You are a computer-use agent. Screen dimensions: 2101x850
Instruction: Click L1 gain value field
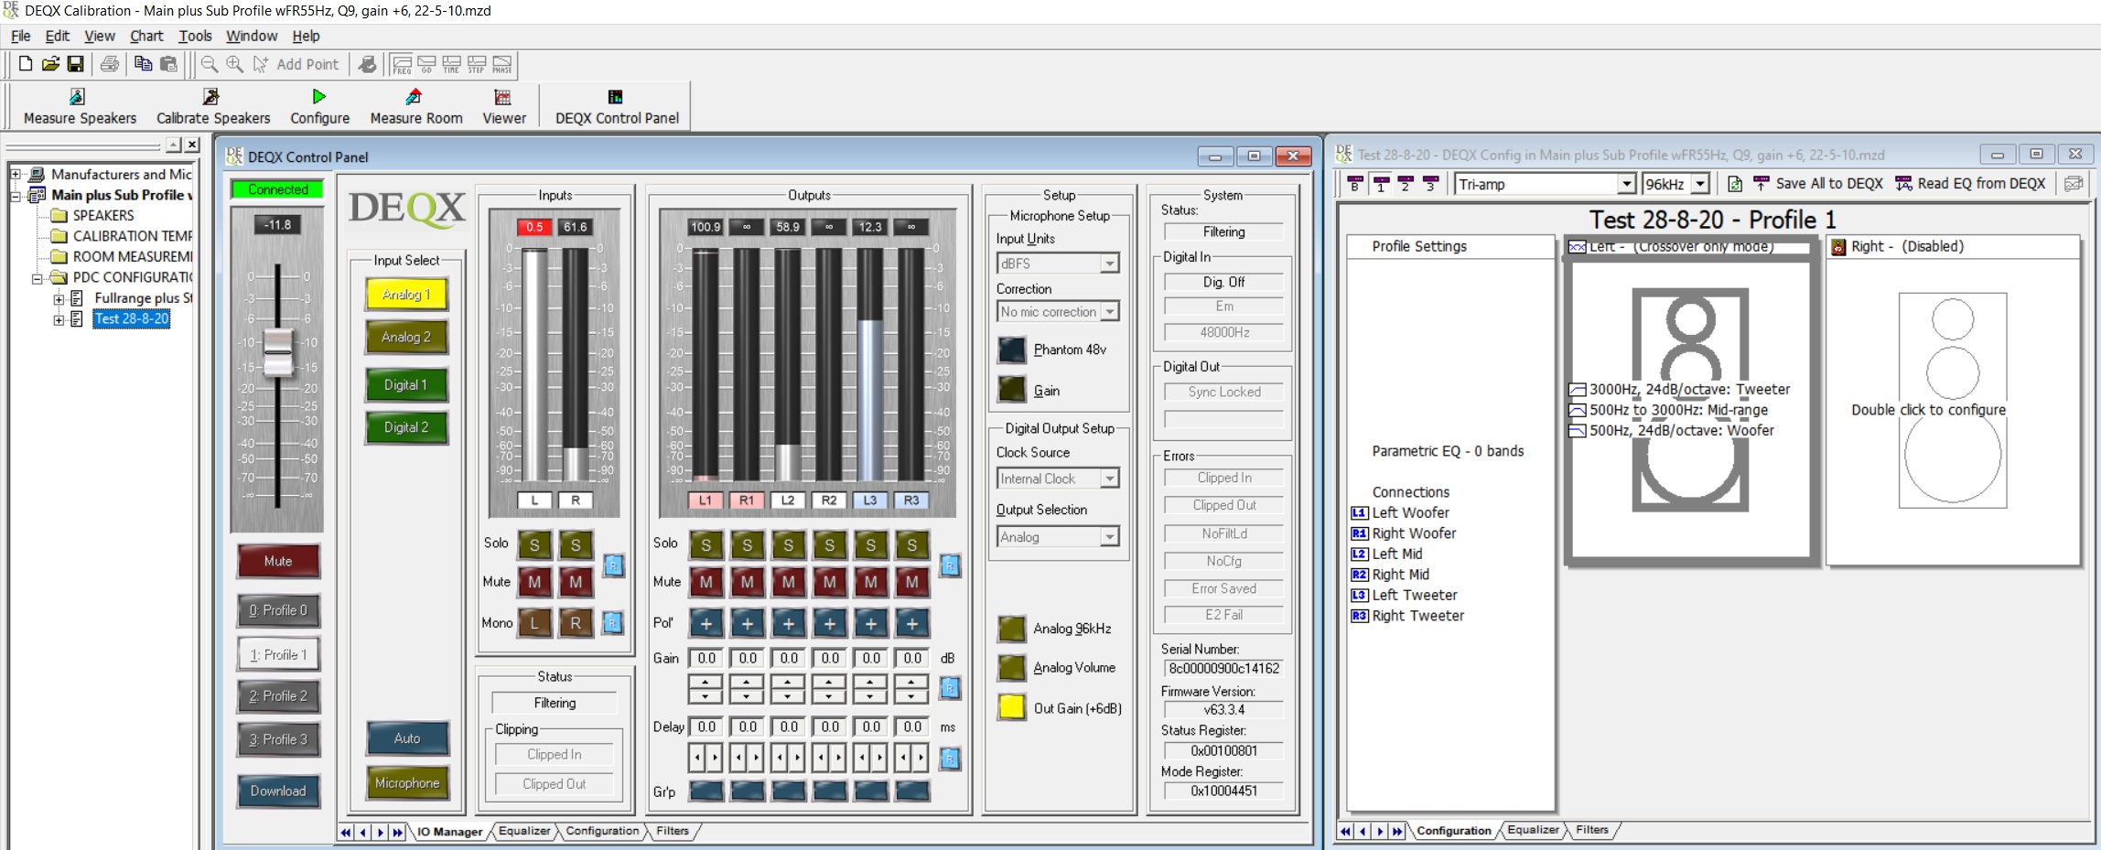pos(706,658)
